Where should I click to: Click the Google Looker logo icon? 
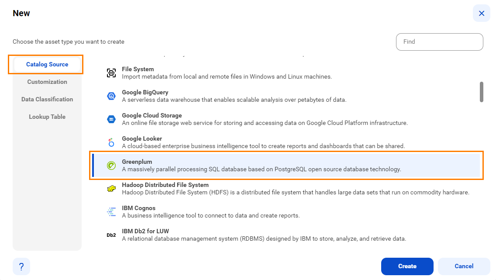point(111,142)
